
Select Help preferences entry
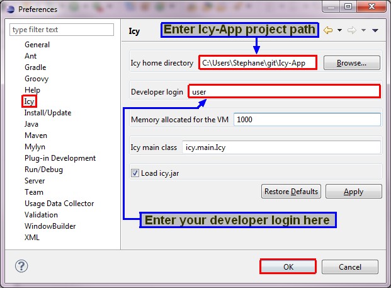coord(32,90)
